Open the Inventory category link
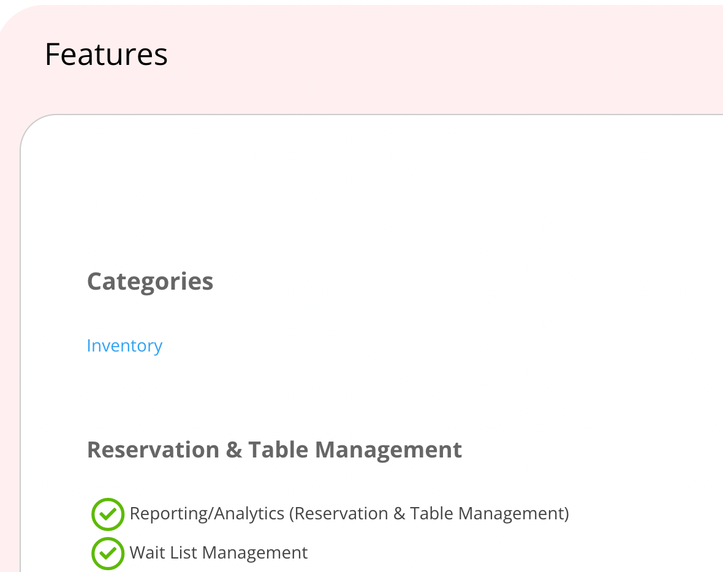 click(124, 345)
